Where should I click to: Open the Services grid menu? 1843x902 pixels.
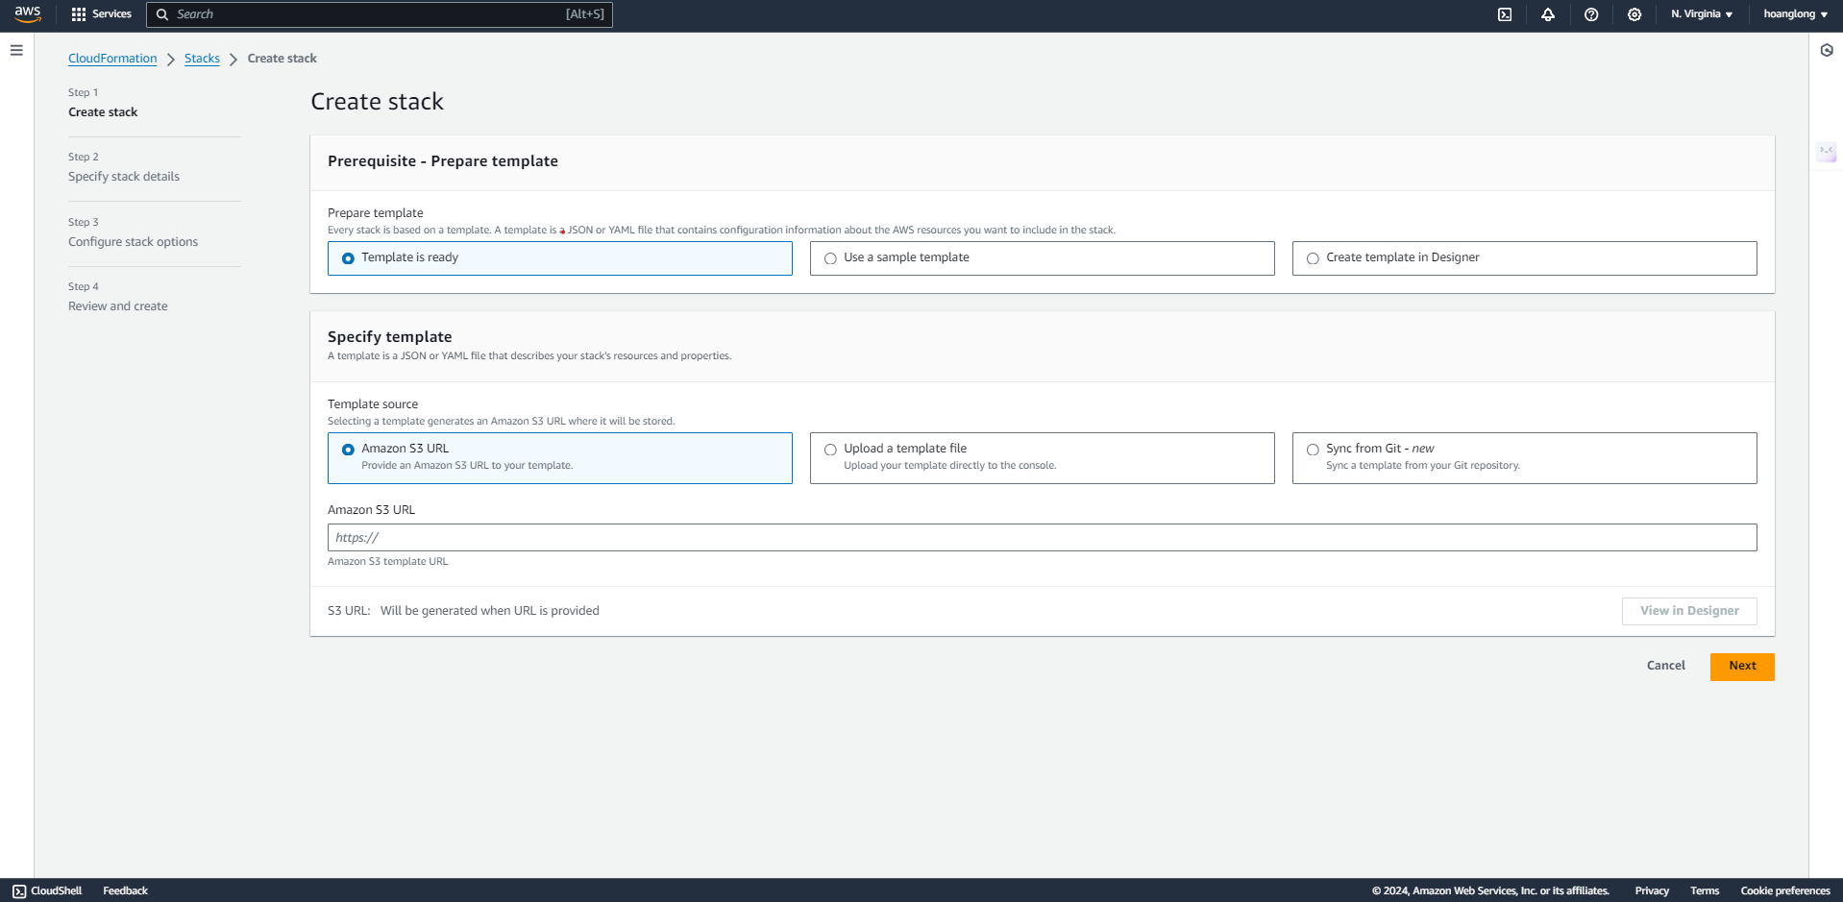click(101, 14)
